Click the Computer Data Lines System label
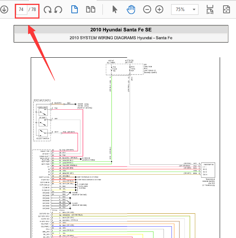 click(83, 186)
